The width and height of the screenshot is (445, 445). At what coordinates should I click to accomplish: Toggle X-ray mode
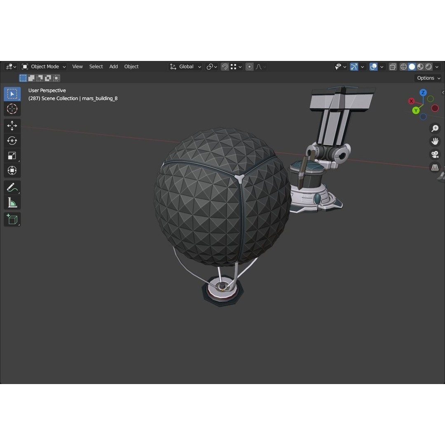(x=393, y=67)
